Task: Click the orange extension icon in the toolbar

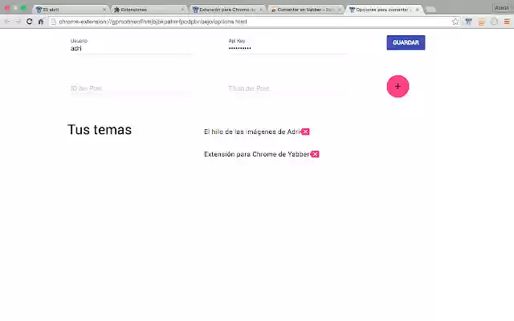Action: pos(481,22)
